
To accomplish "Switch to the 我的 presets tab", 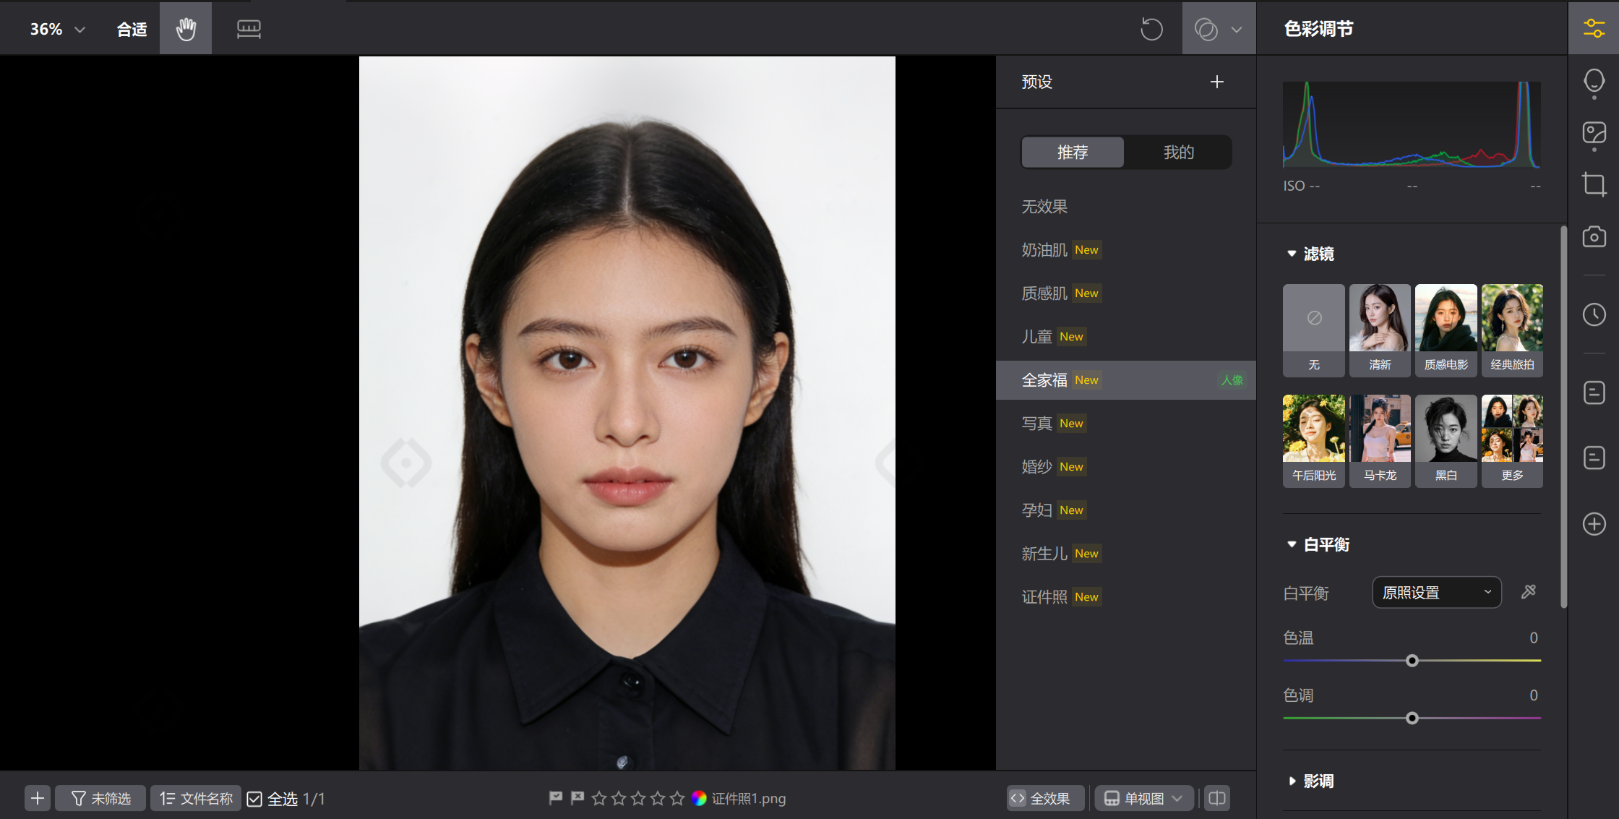I will pyautogui.click(x=1178, y=153).
